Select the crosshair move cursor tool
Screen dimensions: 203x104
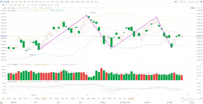[3, 5]
